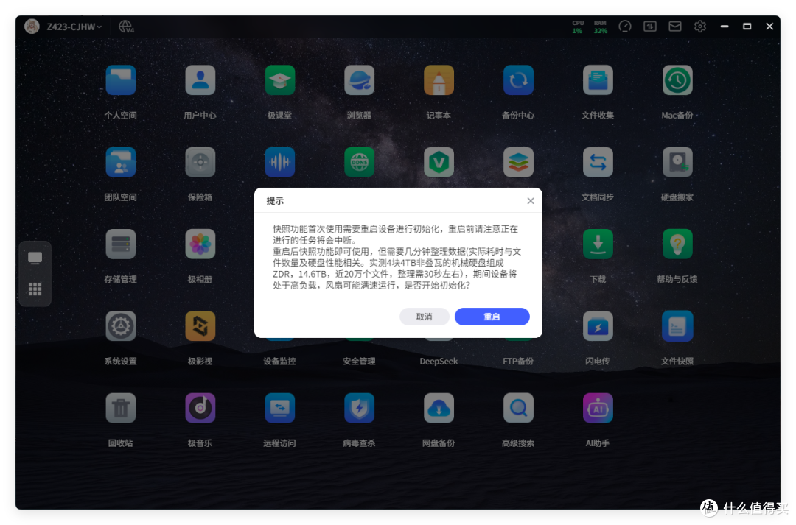
Task: Launch the 极音乐 app
Action: point(200,408)
